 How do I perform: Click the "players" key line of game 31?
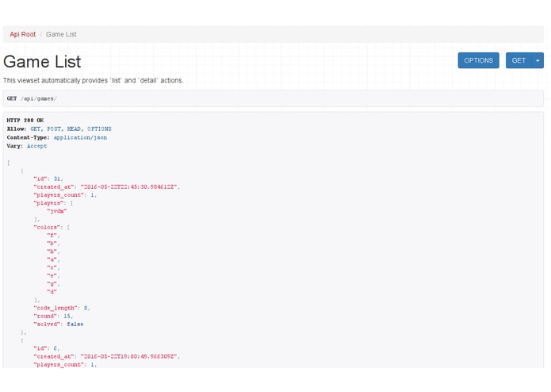point(53,203)
